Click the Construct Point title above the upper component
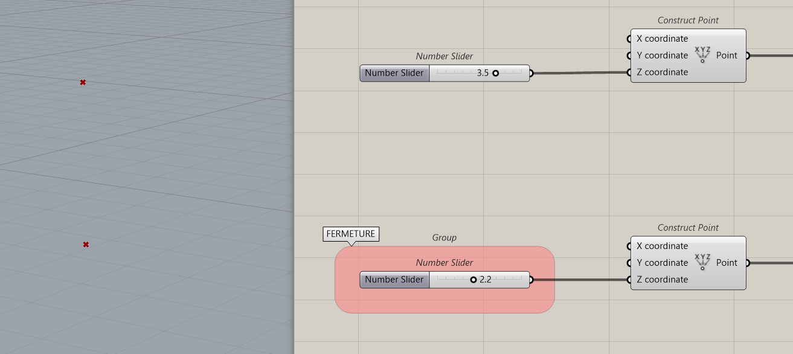The width and height of the screenshot is (793, 354). coord(688,20)
